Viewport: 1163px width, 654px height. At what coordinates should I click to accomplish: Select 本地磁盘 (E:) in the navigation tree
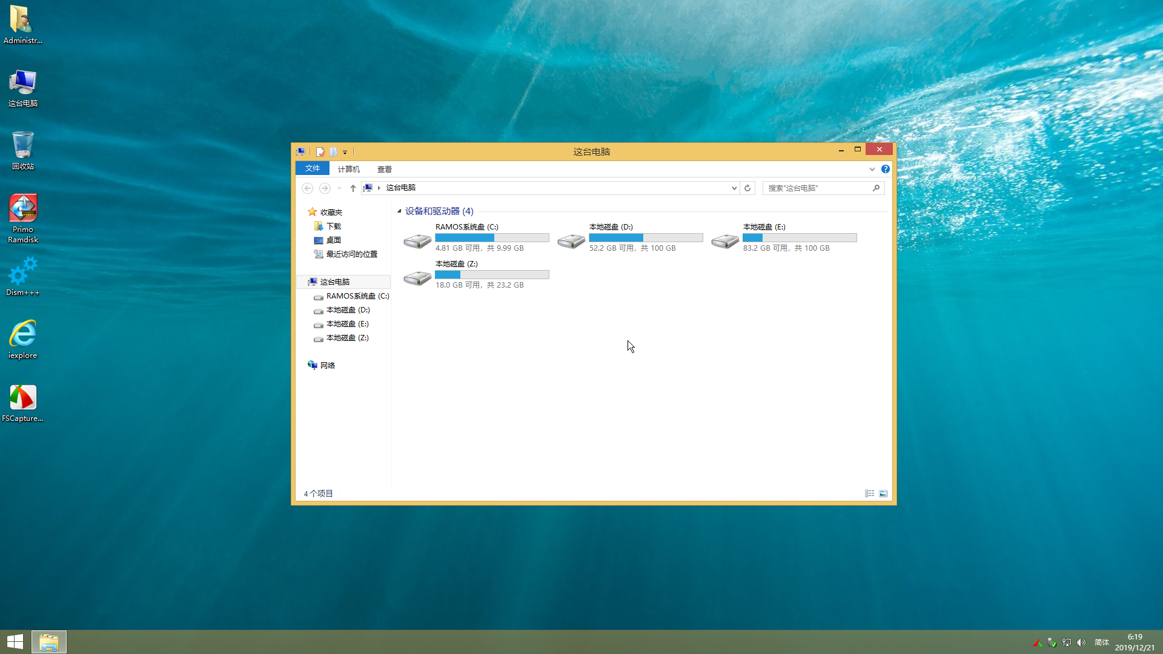[347, 324]
